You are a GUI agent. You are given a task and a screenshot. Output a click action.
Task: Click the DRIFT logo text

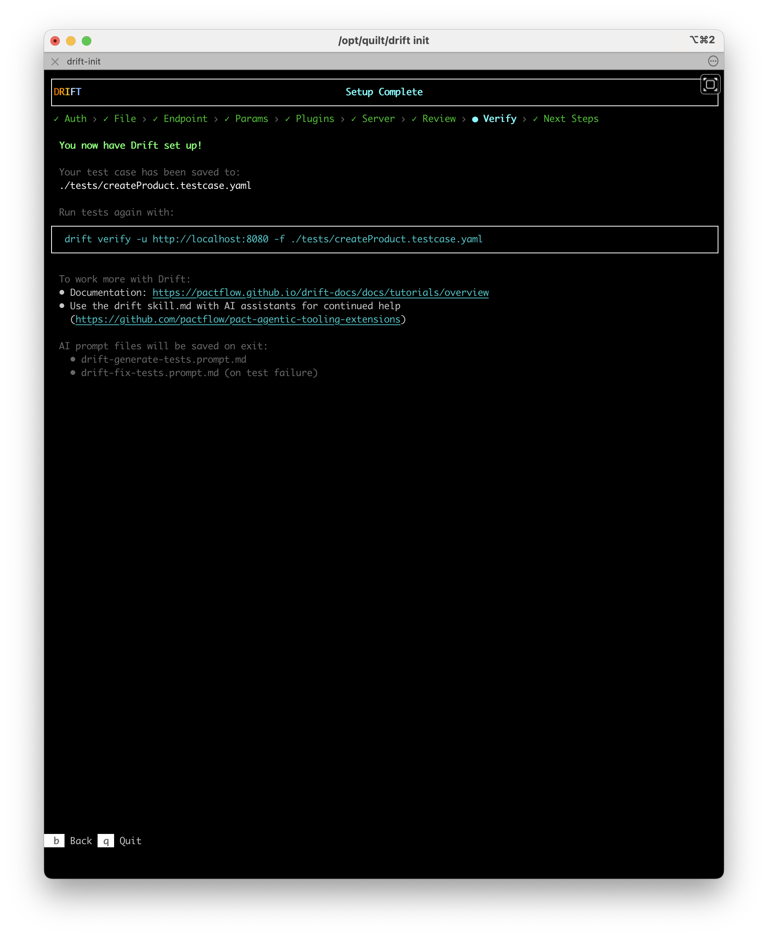[x=67, y=92]
